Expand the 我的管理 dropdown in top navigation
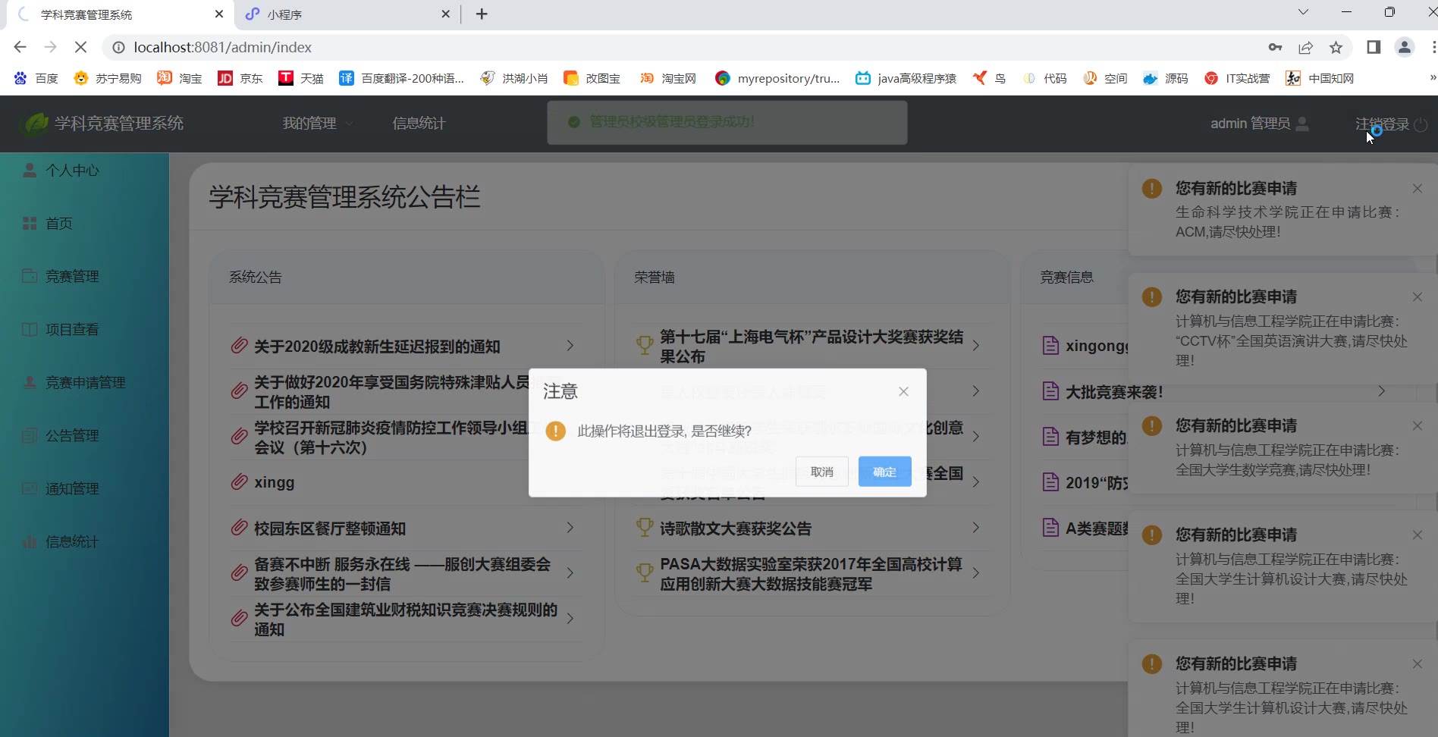This screenshot has height=737, width=1438. pyautogui.click(x=317, y=124)
